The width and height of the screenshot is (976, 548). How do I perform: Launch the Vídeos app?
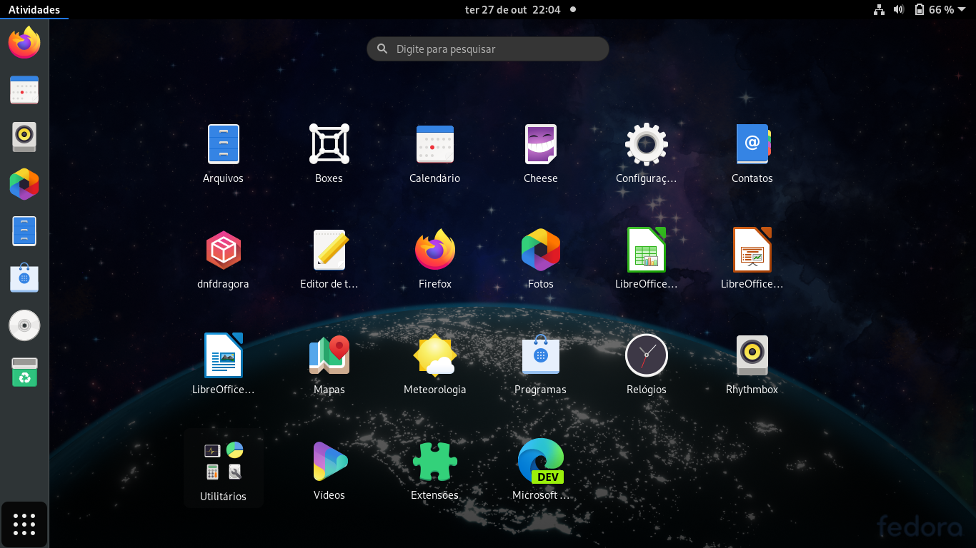click(x=329, y=461)
